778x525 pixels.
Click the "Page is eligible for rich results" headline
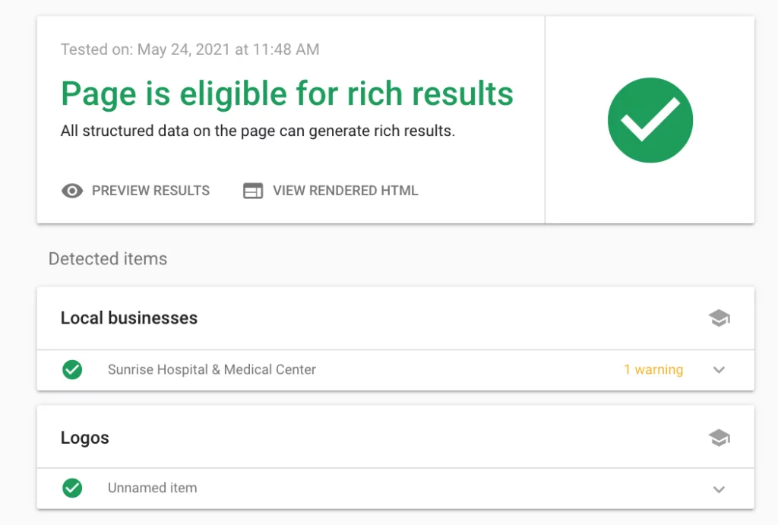click(x=287, y=94)
